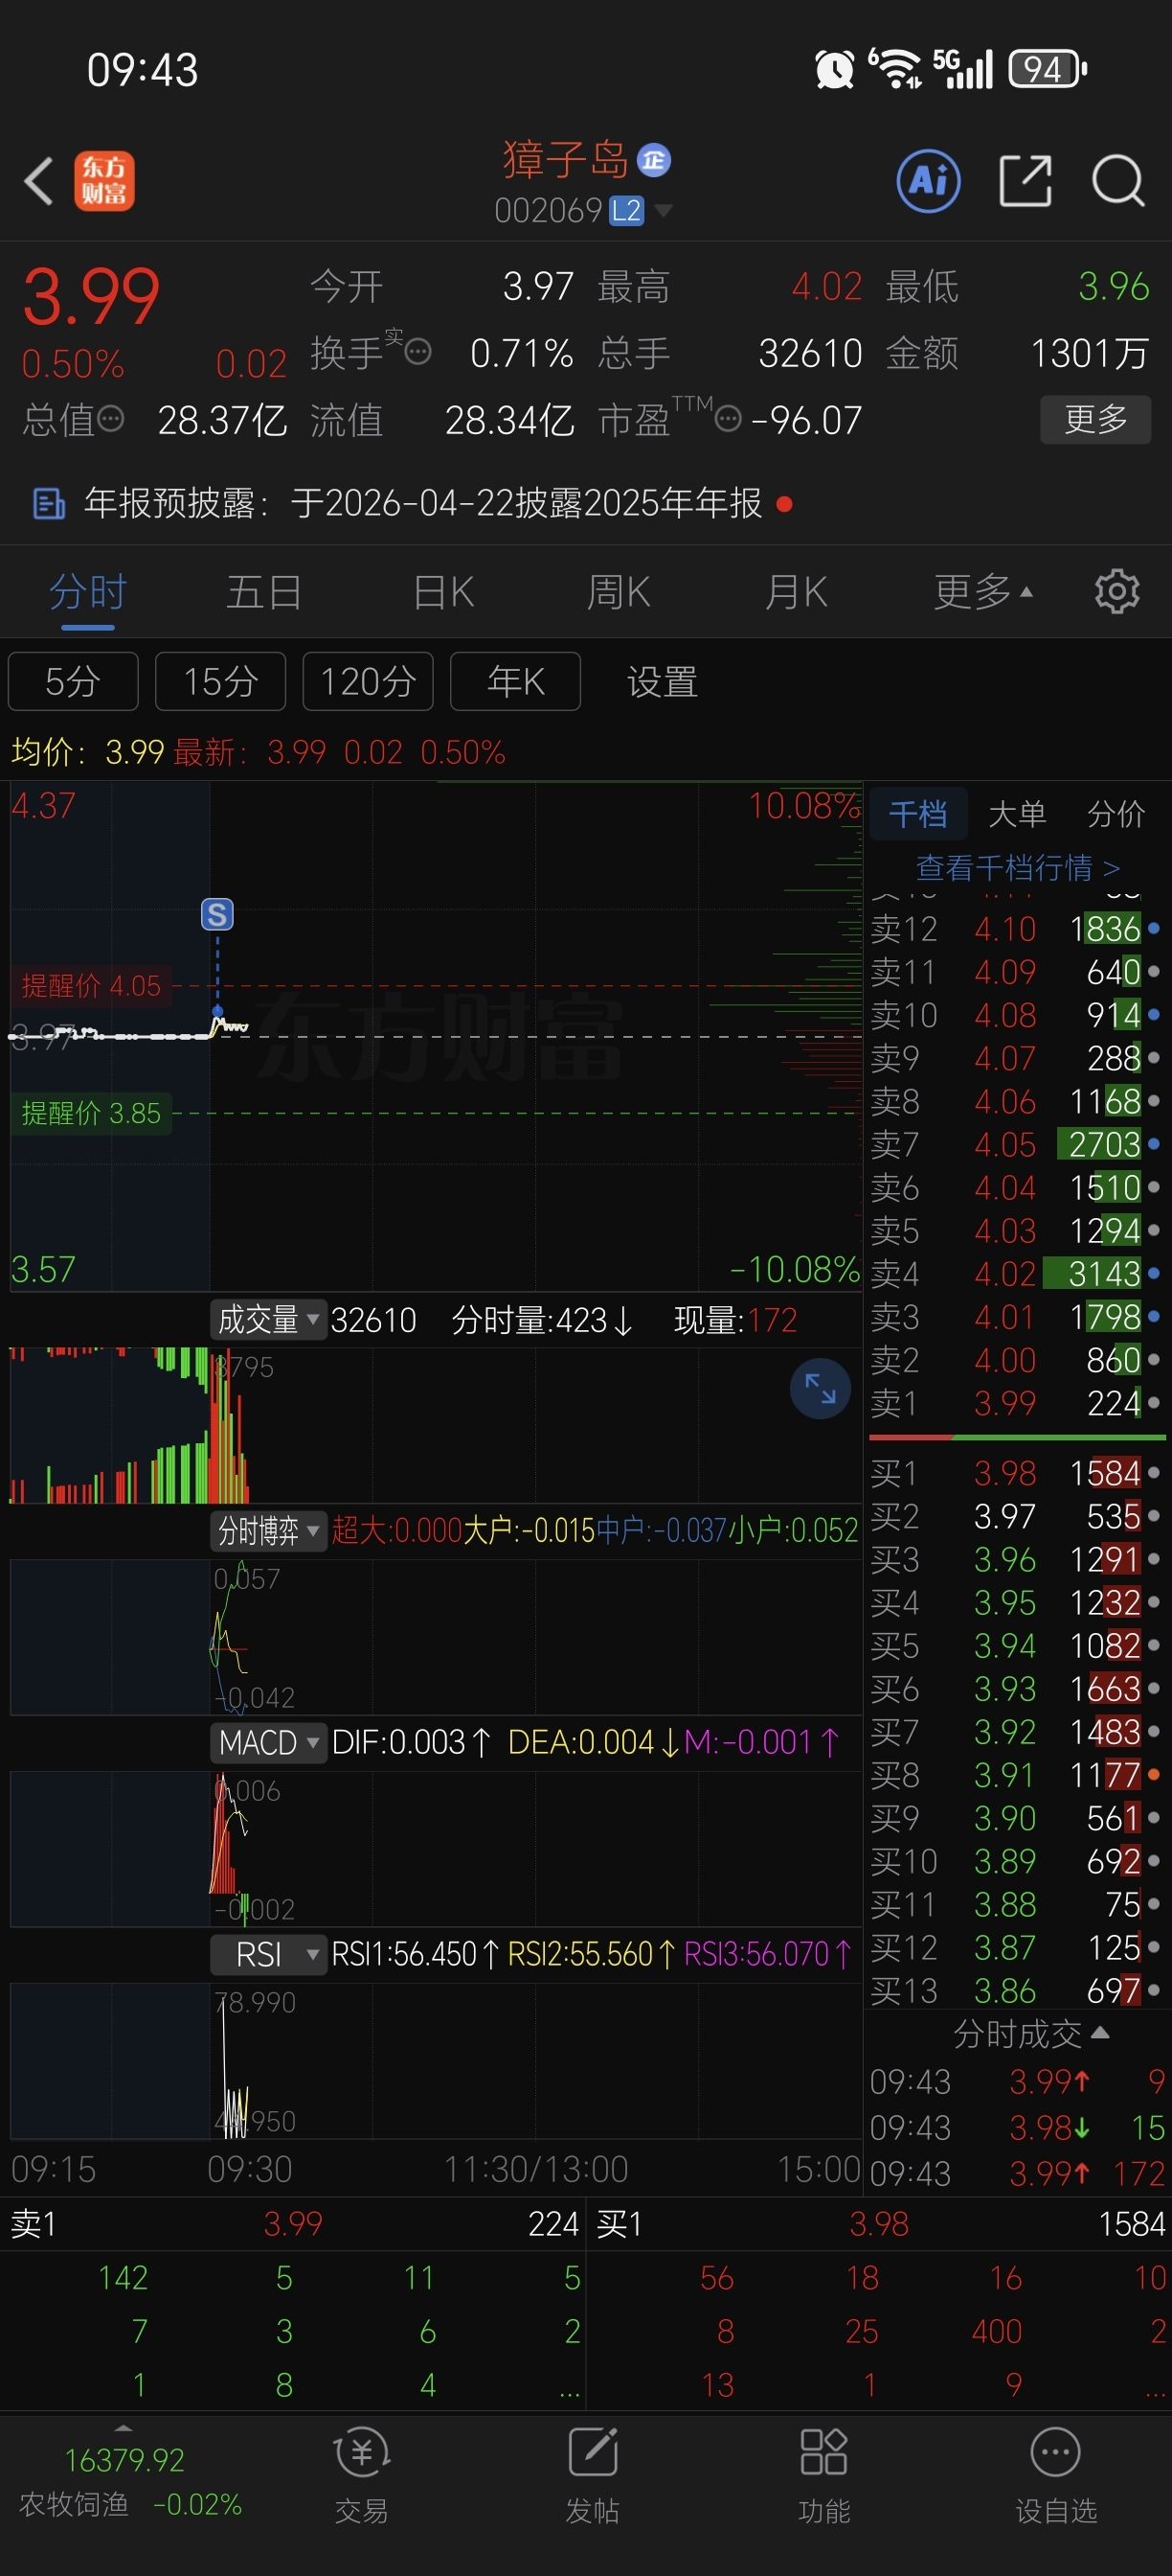This screenshot has width=1172, height=2576.
Task: Tap the alarm clock status icon
Action: (x=834, y=69)
